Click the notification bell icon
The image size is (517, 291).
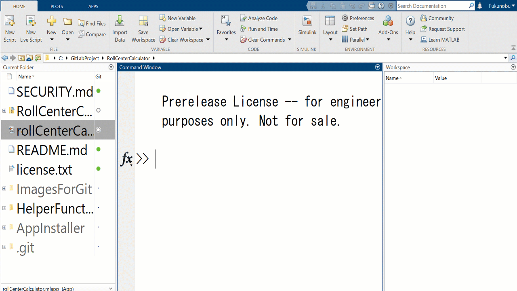tap(480, 6)
